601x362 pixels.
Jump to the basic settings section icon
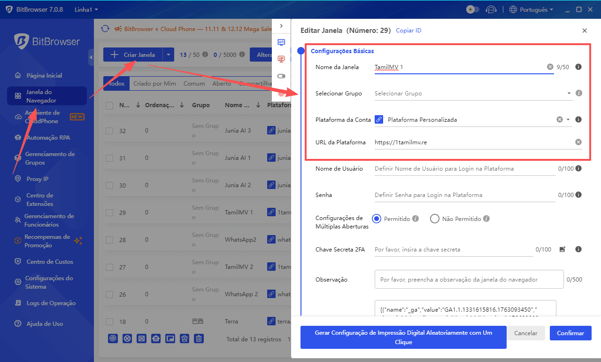coord(281,42)
